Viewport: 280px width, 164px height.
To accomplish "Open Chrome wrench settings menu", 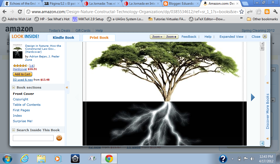I will 275,11.
